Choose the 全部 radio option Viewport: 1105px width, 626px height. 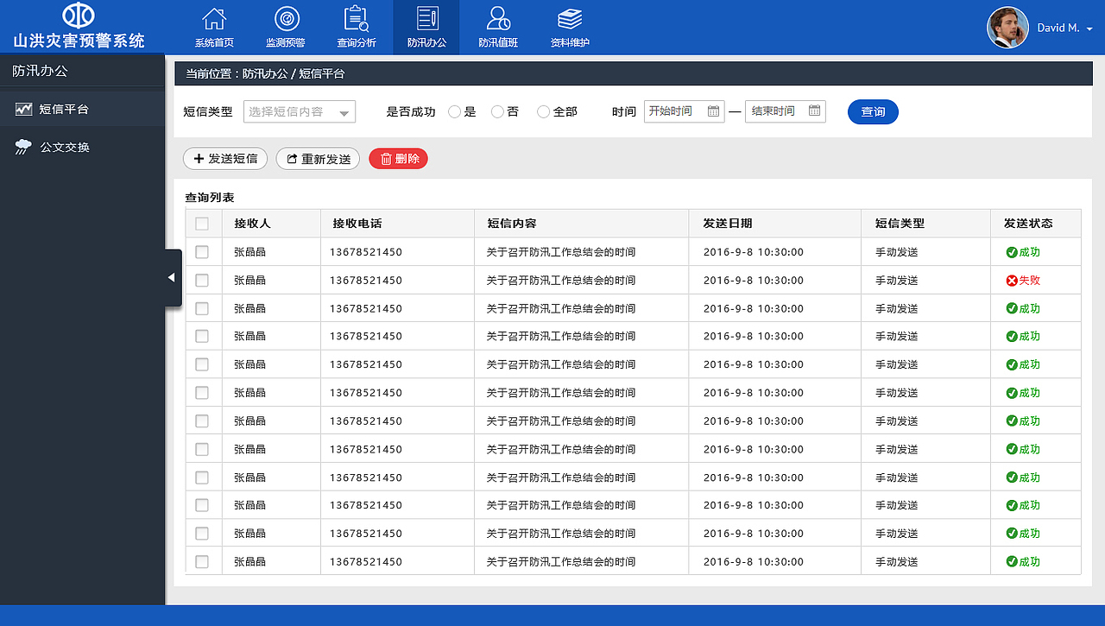tap(543, 111)
